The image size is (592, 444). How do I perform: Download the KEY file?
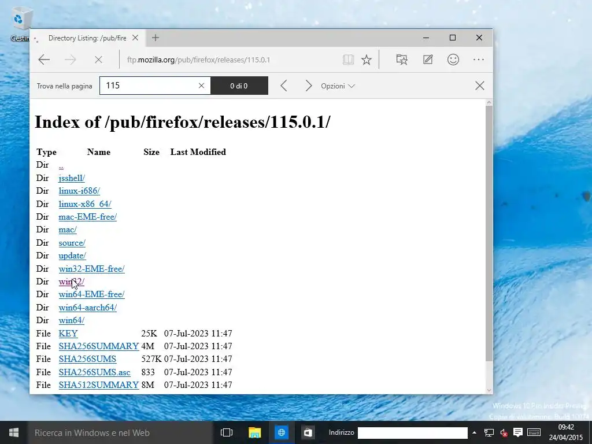68,334
